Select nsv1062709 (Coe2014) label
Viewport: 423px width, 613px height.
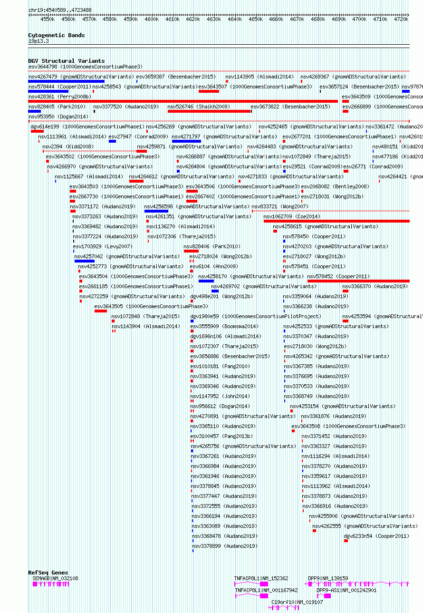[x=292, y=216]
